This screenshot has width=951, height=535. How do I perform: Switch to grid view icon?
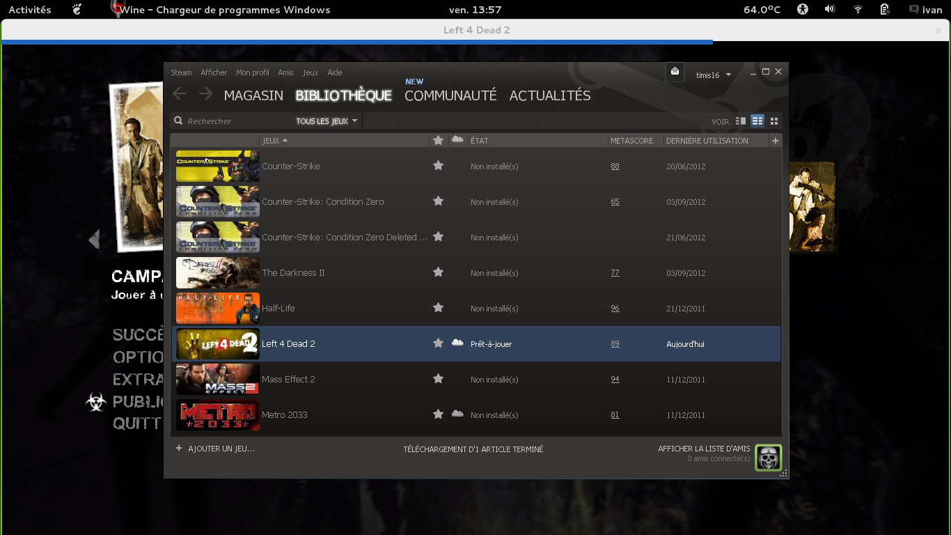click(773, 121)
